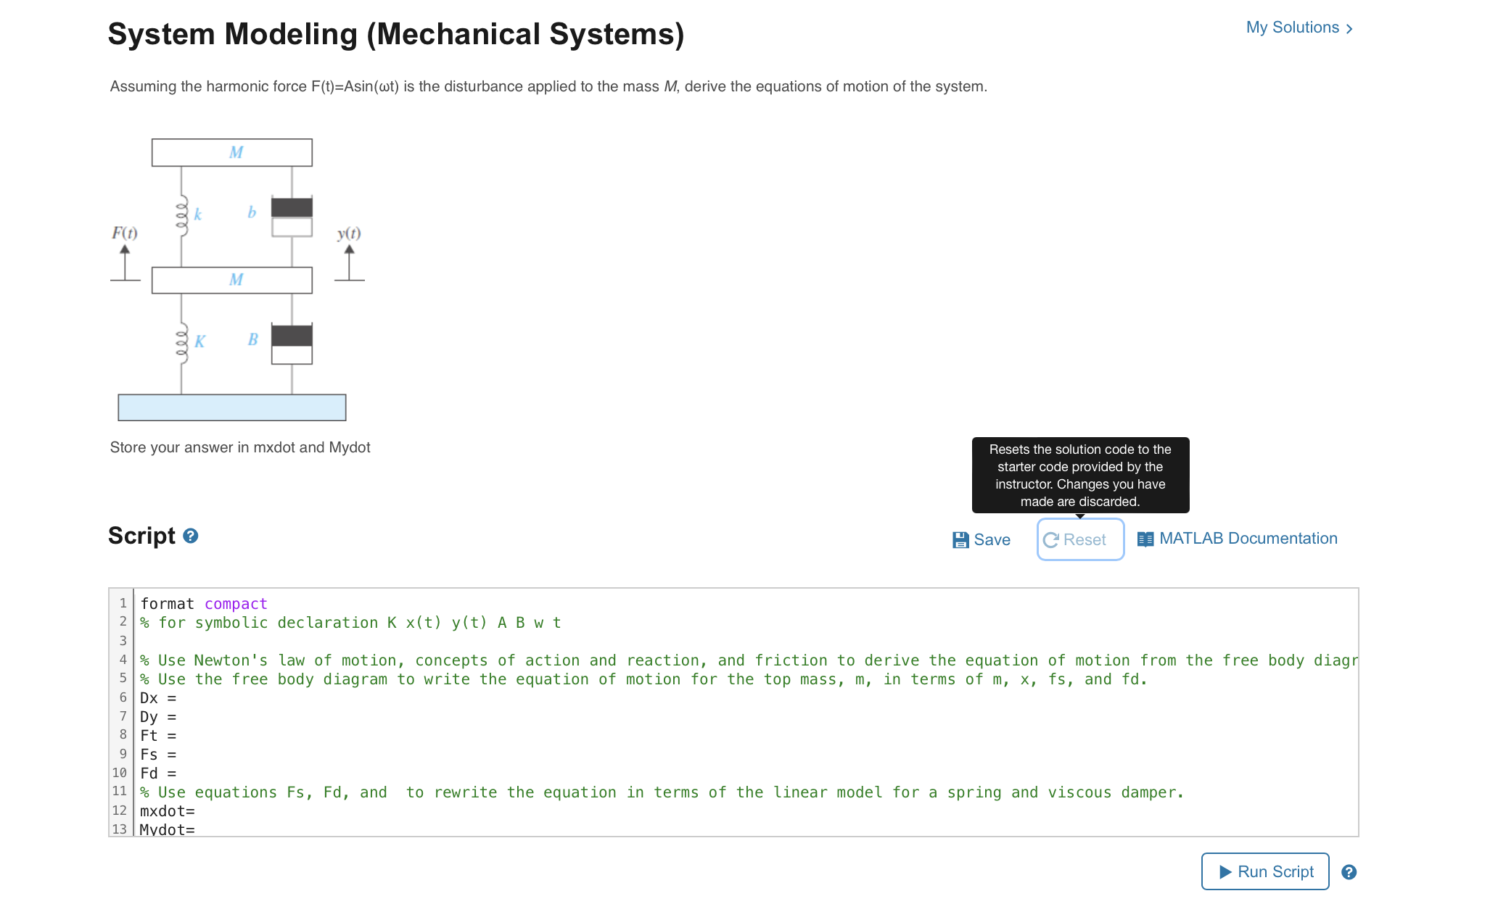Click the refresh icon to discard your changes
Image resolution: width=1506 pixels, height=904 pixels.
pos(1050,539)
